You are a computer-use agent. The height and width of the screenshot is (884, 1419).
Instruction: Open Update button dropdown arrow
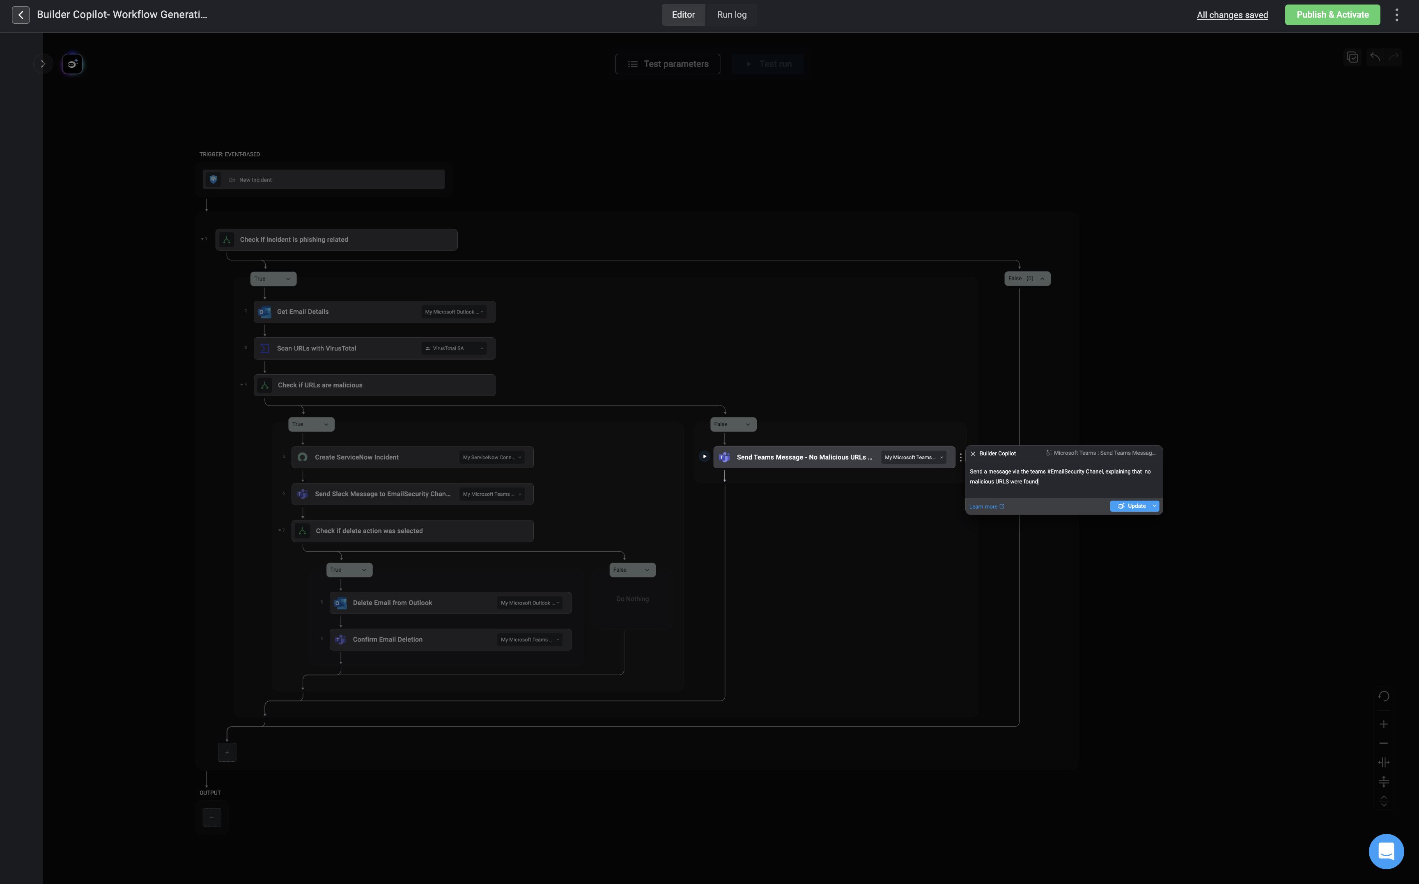pos(1155,506)
